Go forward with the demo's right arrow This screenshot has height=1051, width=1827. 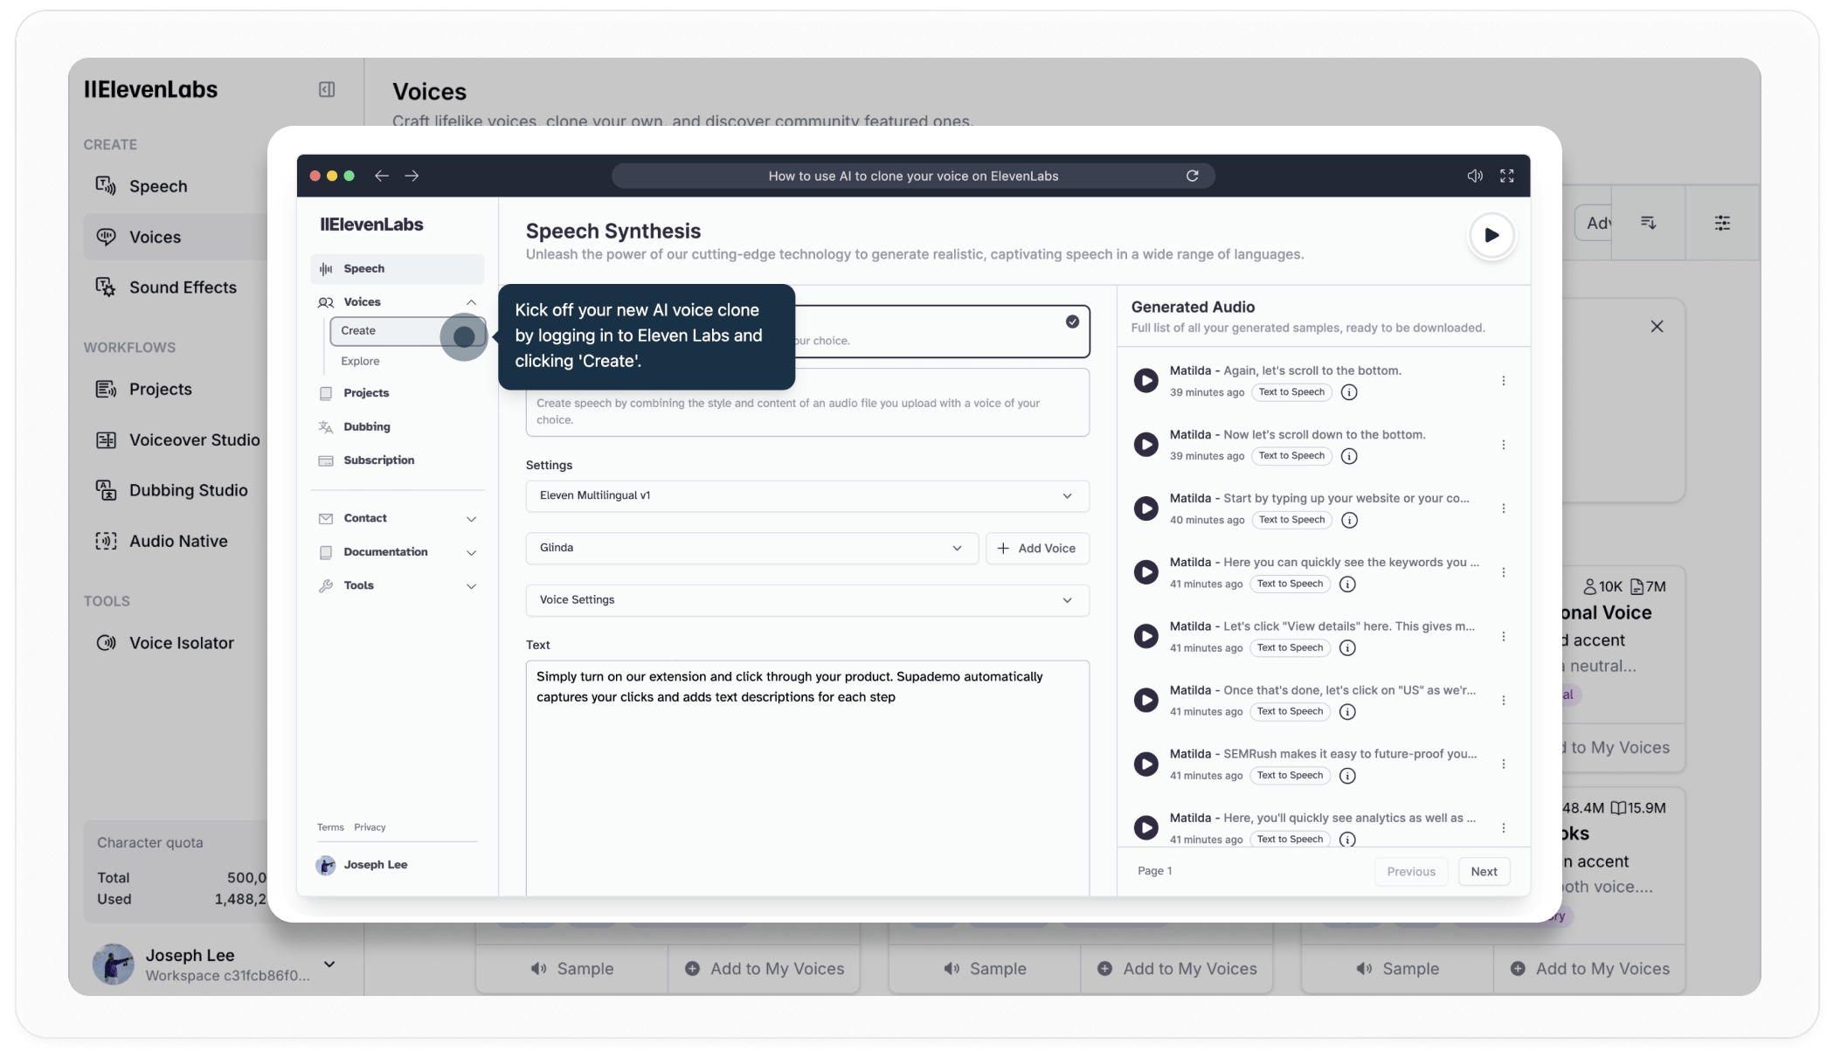pos(412,176)
